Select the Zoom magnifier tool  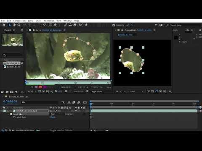(x=19, y=25)
